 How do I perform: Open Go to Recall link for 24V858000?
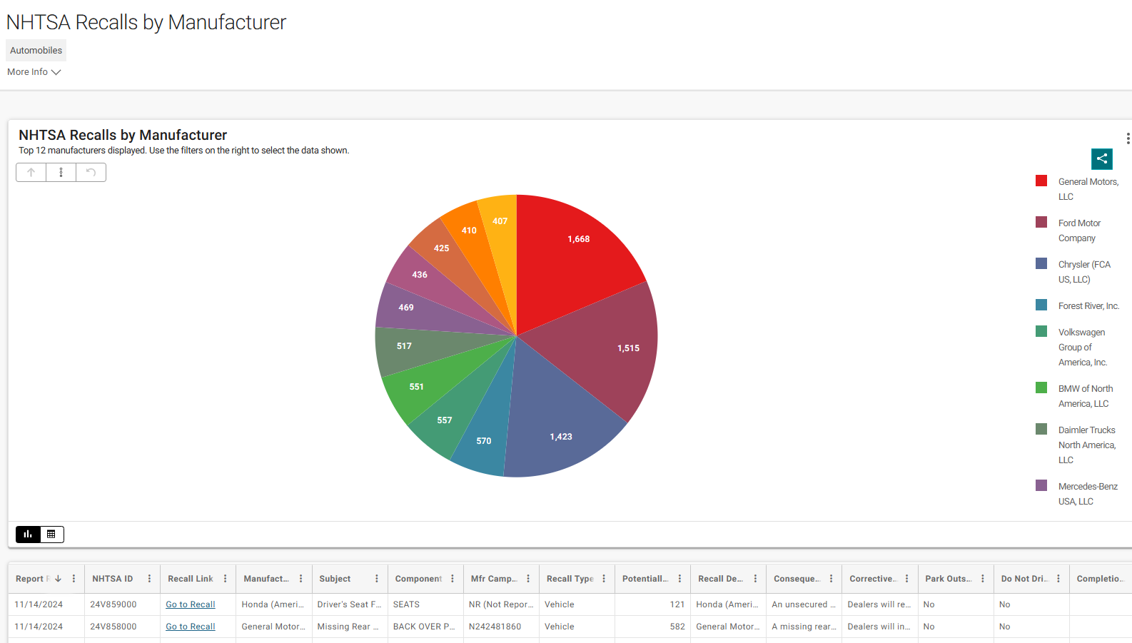pos(191,627)
